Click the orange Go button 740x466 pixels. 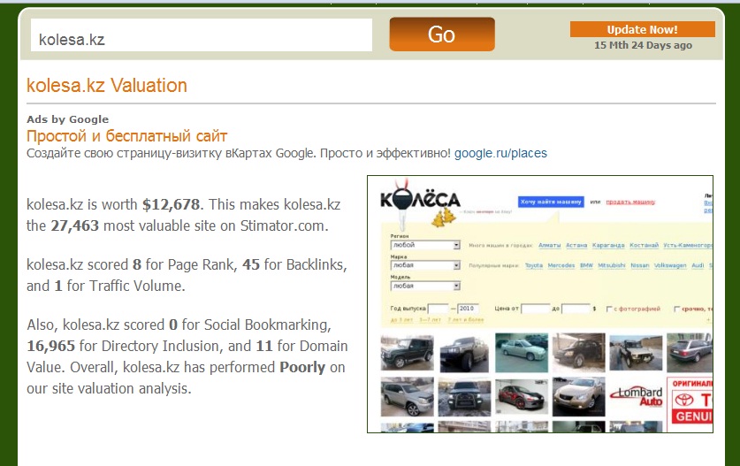(x=442, y=34)
